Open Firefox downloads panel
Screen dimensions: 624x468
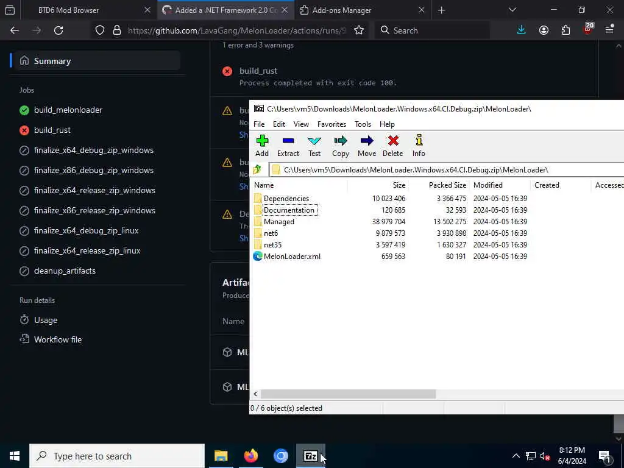(522, 30)
